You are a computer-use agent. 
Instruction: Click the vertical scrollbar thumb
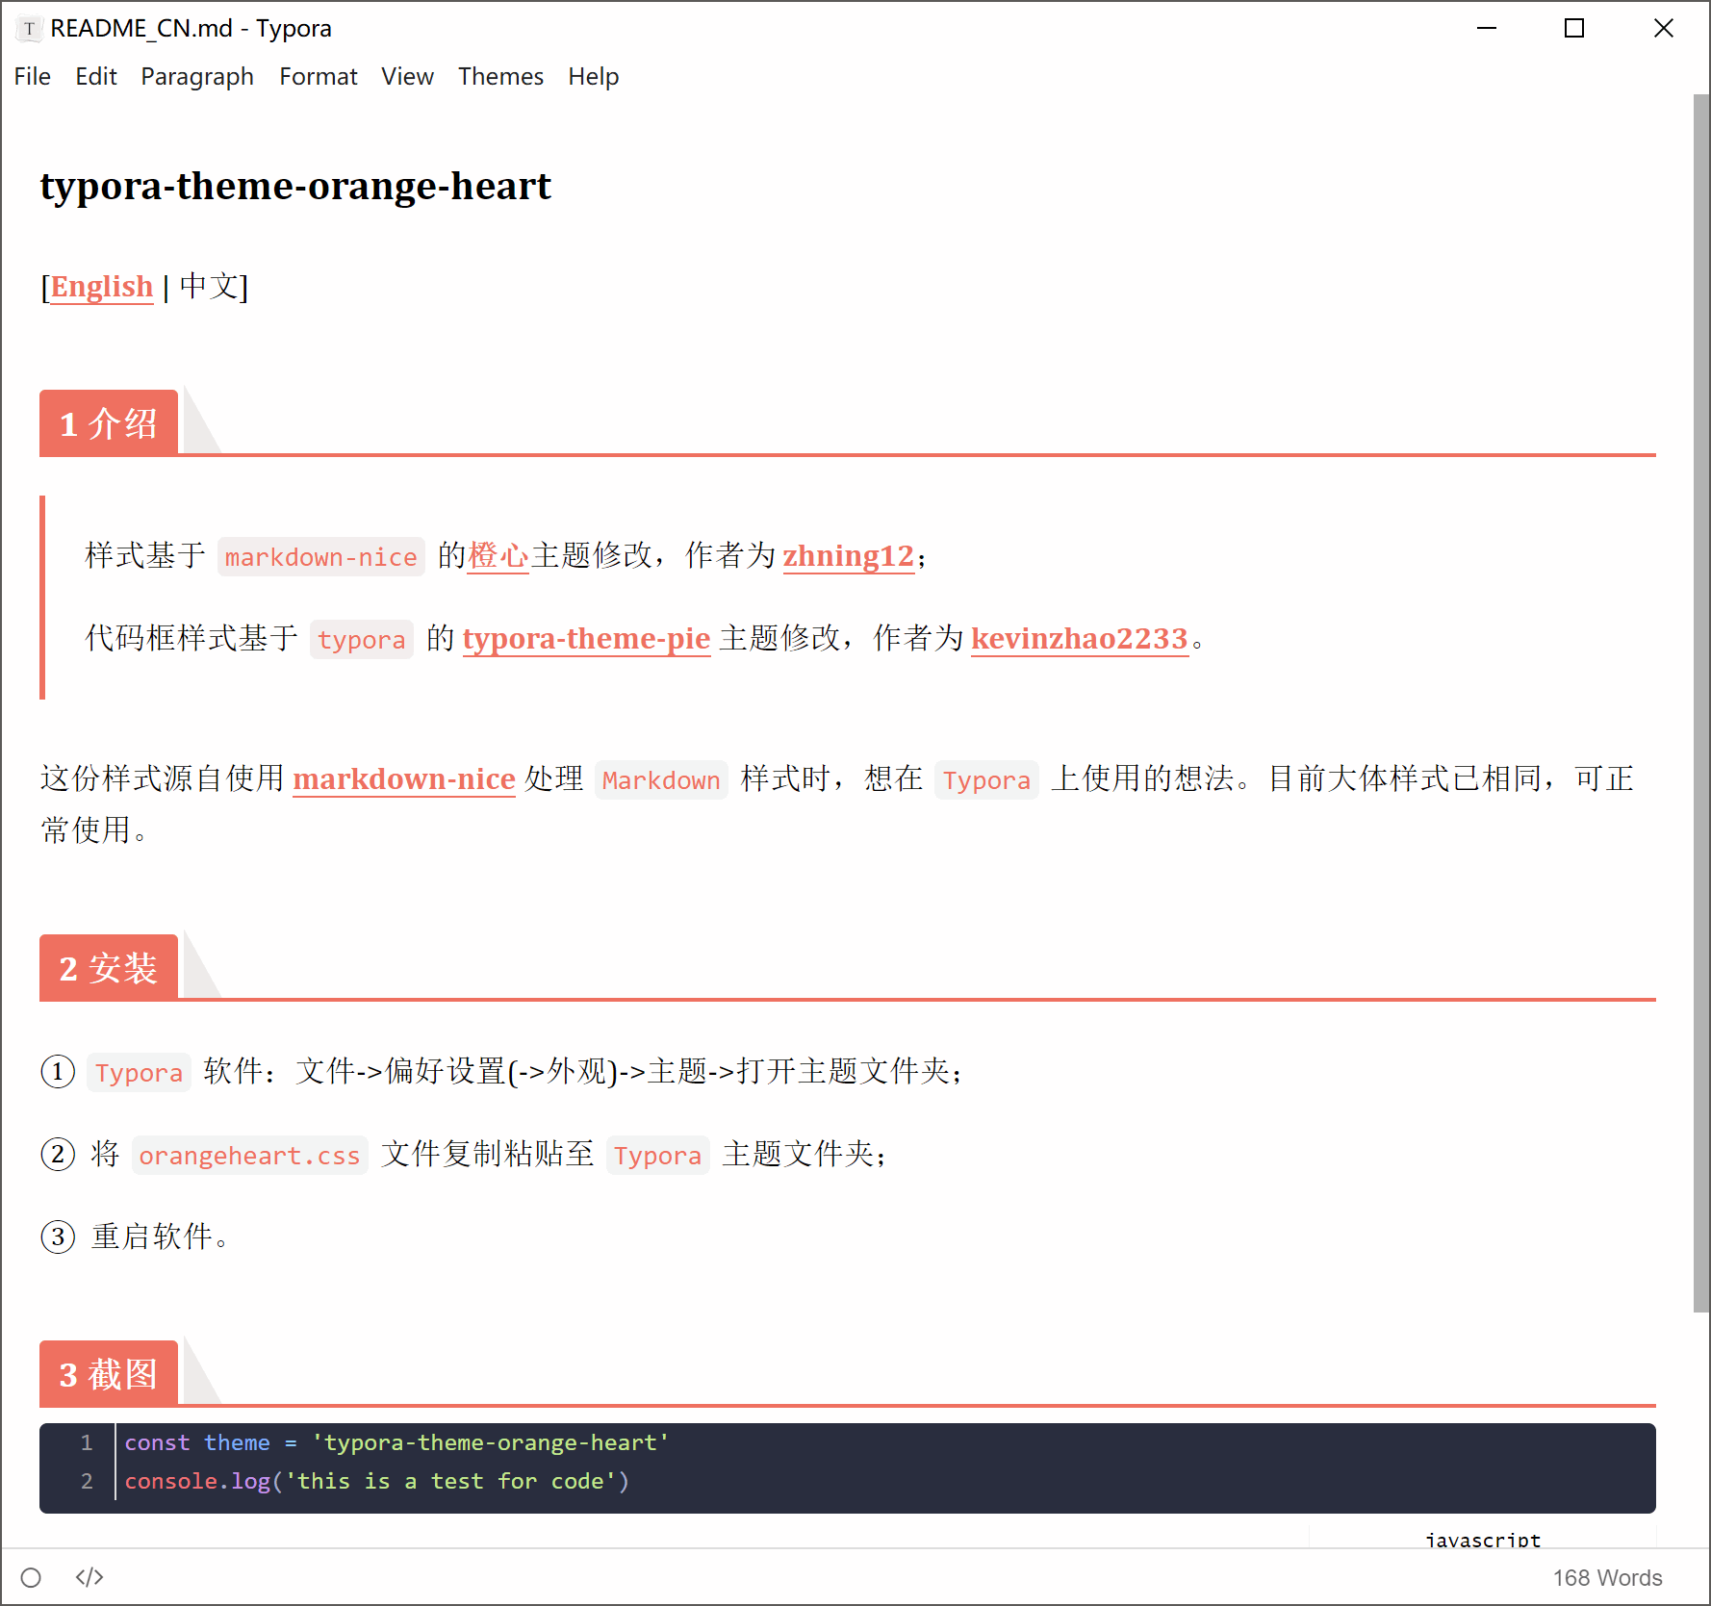(1700, 702)
